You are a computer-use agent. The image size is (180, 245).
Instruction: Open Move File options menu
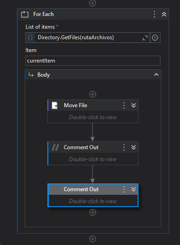point(124,105)
